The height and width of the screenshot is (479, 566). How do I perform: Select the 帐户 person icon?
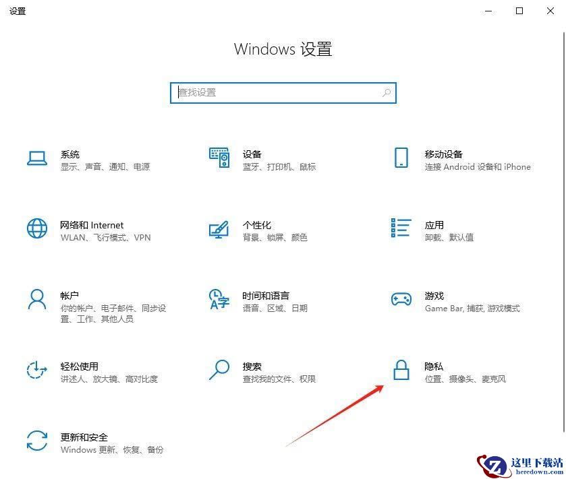[x=37, y=299]
